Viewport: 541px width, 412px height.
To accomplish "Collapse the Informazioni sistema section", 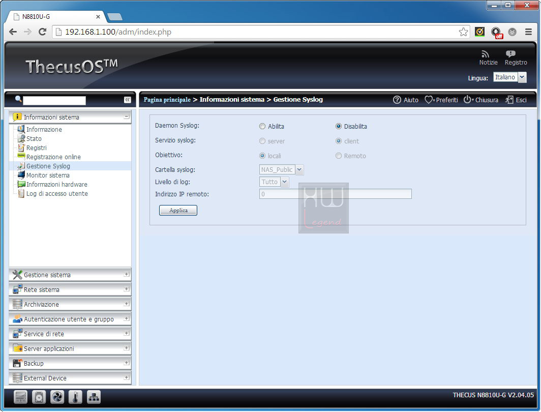I will point(127,117).
